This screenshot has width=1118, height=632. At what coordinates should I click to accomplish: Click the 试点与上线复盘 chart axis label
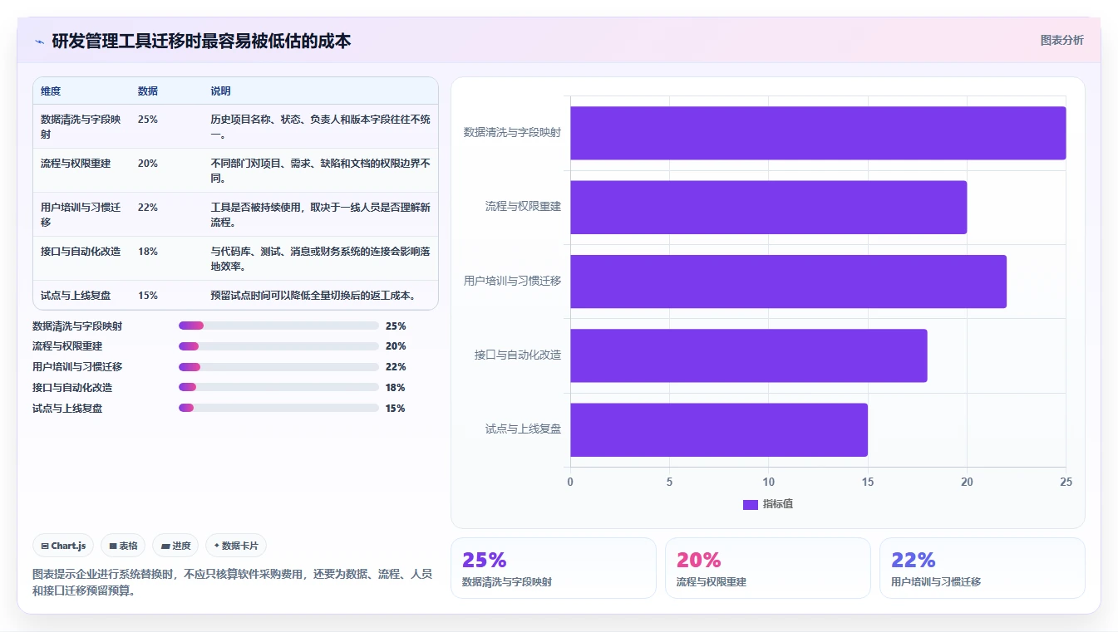tap(524, 429)
